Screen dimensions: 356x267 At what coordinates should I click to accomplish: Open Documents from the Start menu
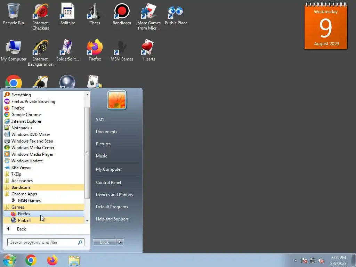[x=106, y=132]
